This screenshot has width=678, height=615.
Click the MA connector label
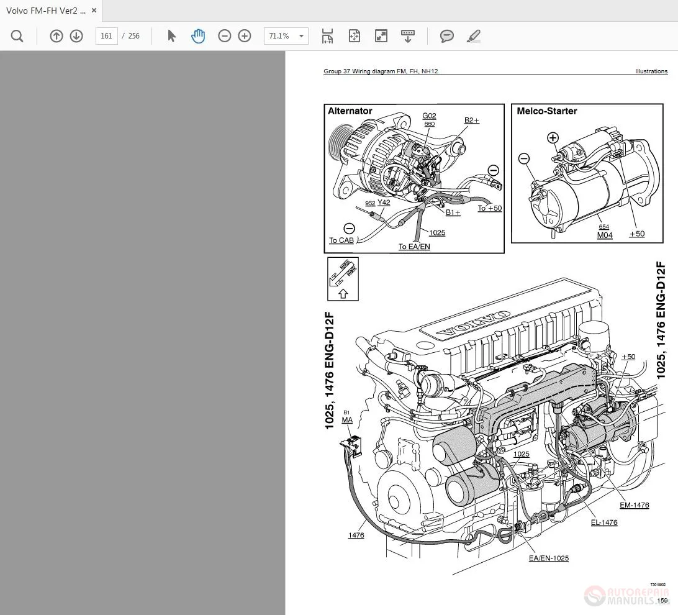[x=347, y=420]
